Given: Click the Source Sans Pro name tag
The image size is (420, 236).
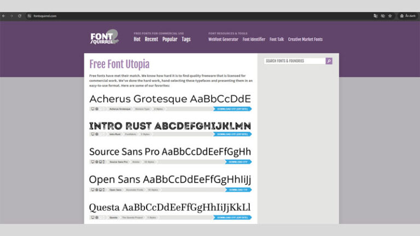Looking at the screenshot, I should pos(119,162).
